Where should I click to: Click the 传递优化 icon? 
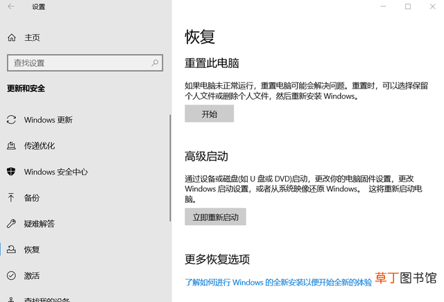coord(11,145)
